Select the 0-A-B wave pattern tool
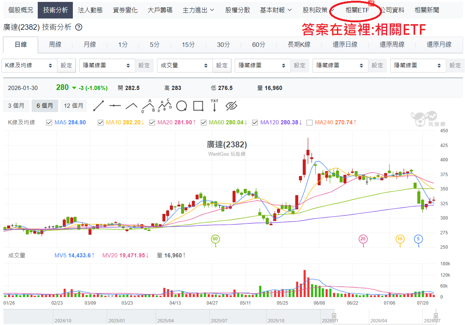This screenshot has width=465, height=325. pos(149,106)
